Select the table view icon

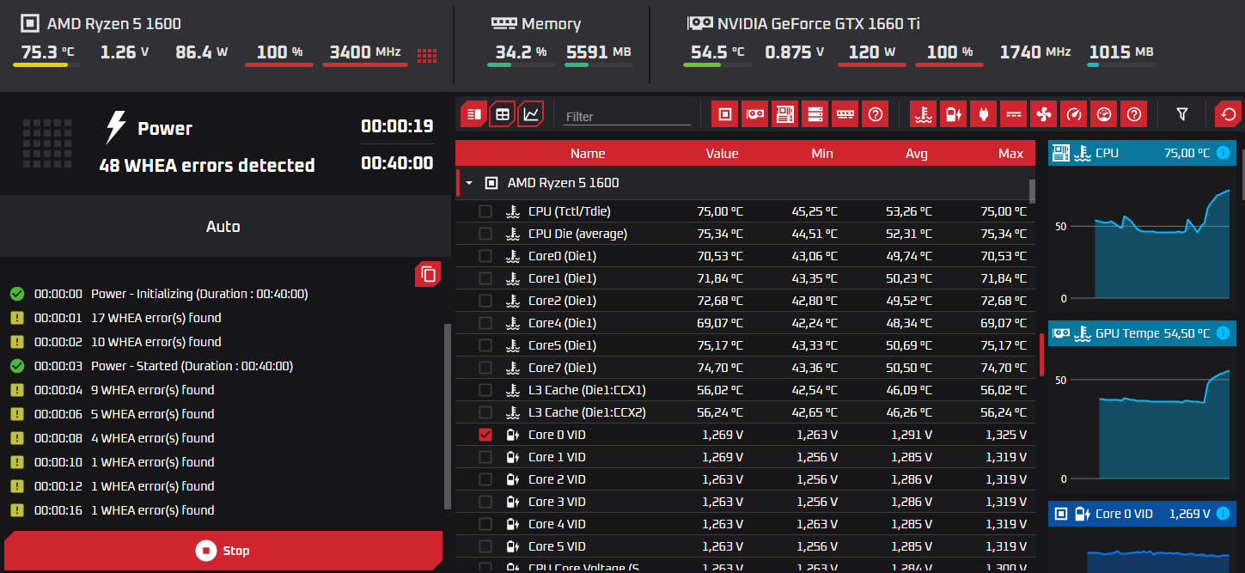[503, 113]
